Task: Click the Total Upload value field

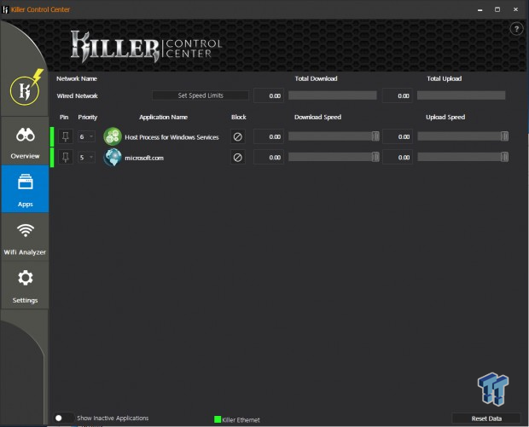Action: [397, 95]
